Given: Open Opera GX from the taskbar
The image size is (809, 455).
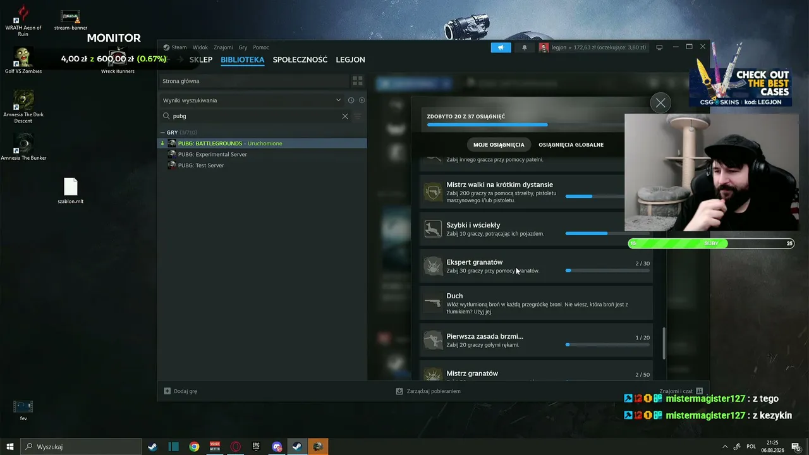Looking at the screenshot, I should pyautogui.click(x=236, y=447).
